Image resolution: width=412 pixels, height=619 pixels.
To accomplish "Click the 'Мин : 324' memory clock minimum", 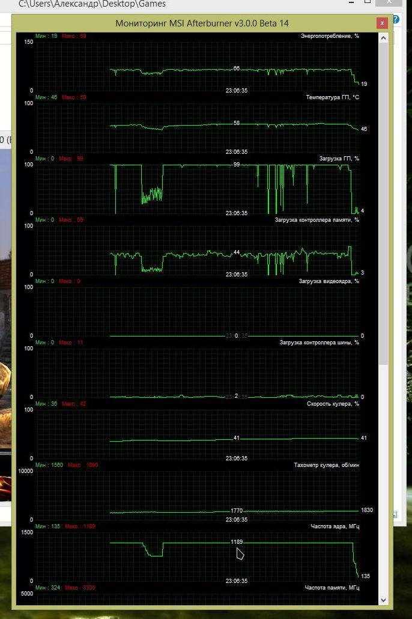I will click(x=48, y=587).
